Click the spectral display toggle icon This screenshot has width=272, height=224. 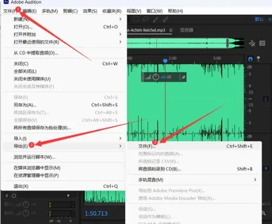pos(262,43)
